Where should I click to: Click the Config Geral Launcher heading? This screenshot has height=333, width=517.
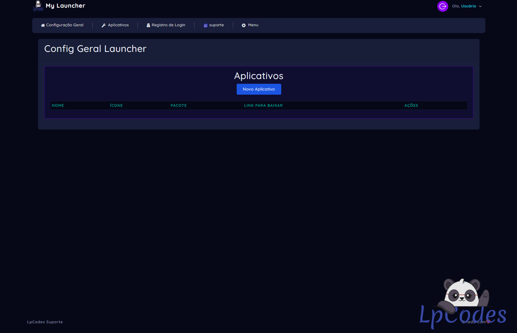(x=95, y=49)
